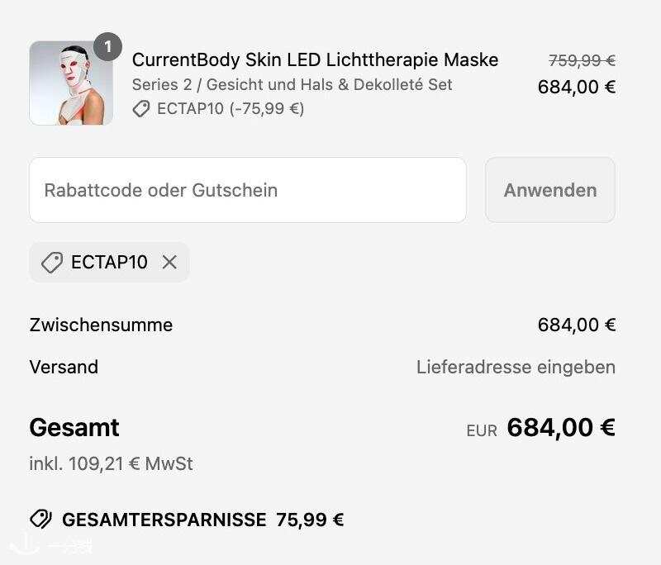The height and width of the screenshot is (565, 661).
Task: Click the discounted item price 684,00 €
Action: click(576, 88)
